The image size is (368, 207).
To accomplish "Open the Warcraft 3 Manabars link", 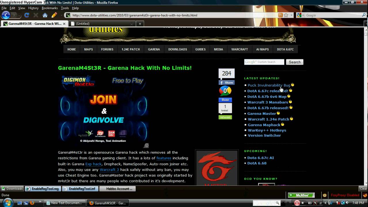I will click(268, 102).
